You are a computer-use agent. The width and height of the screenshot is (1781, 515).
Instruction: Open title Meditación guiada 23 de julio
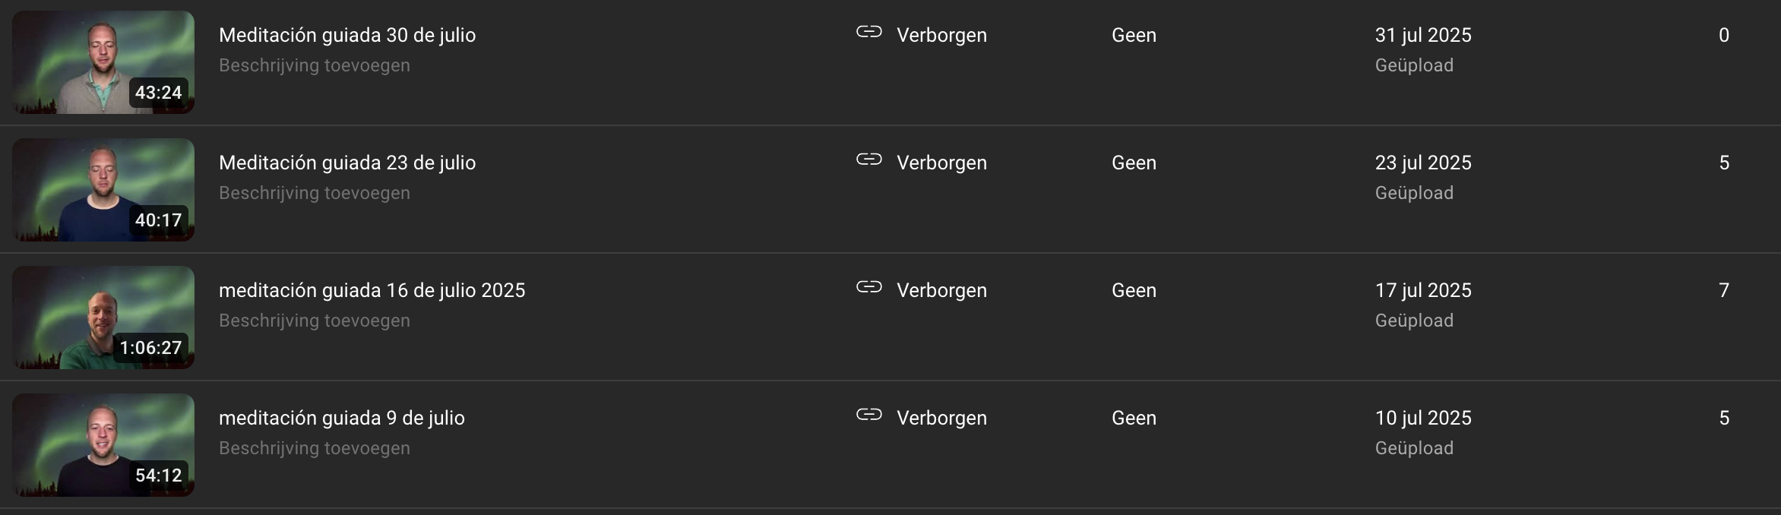tap(347, 163)
